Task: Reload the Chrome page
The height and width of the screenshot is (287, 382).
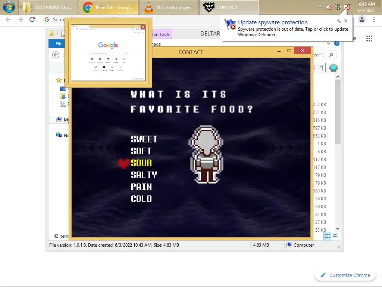Action: click(x=32, y=19)
